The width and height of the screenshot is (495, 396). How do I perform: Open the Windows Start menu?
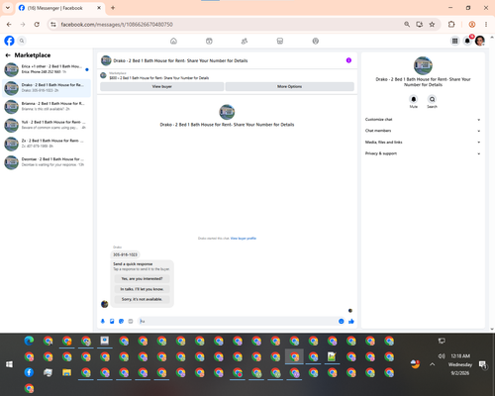9,364
